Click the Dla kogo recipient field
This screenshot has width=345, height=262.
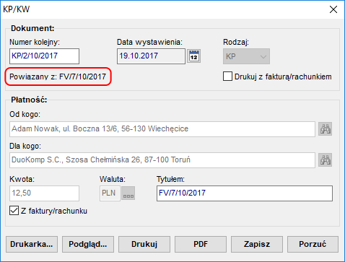[162, 160]
